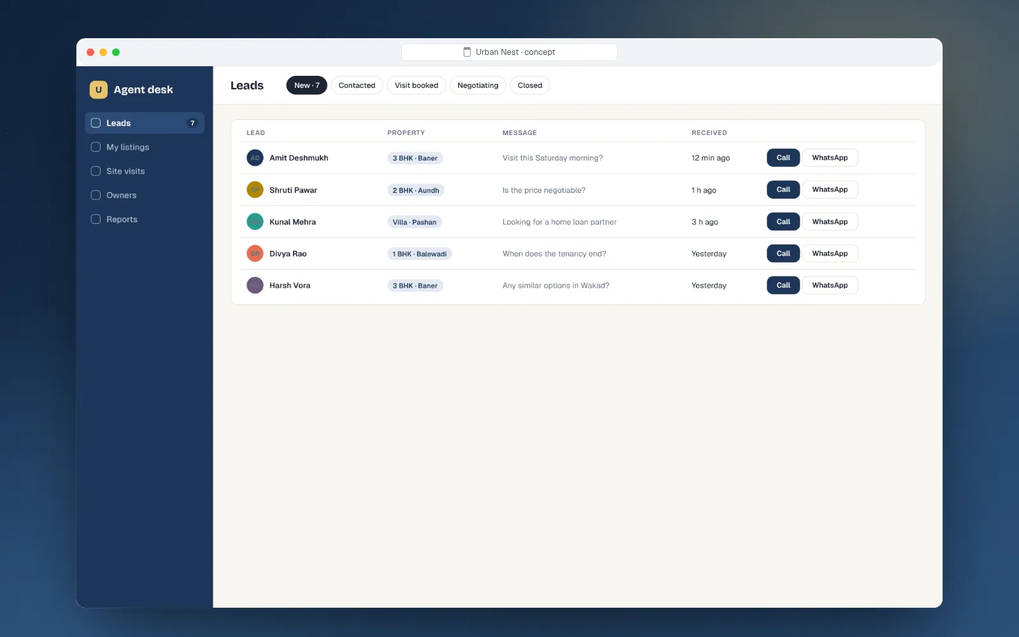
Task: WhatsApp Kunal Mehra
Action: pos(830,222)
